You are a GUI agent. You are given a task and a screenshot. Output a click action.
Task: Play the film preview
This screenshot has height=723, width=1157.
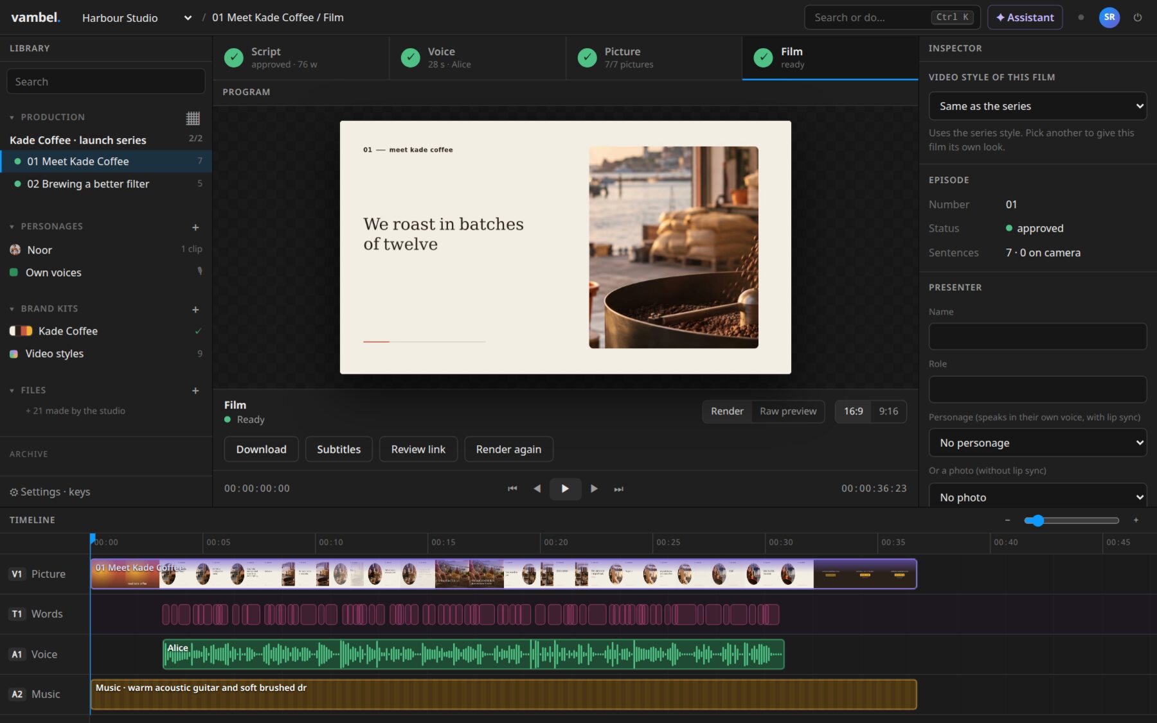(x=565, y=489)
